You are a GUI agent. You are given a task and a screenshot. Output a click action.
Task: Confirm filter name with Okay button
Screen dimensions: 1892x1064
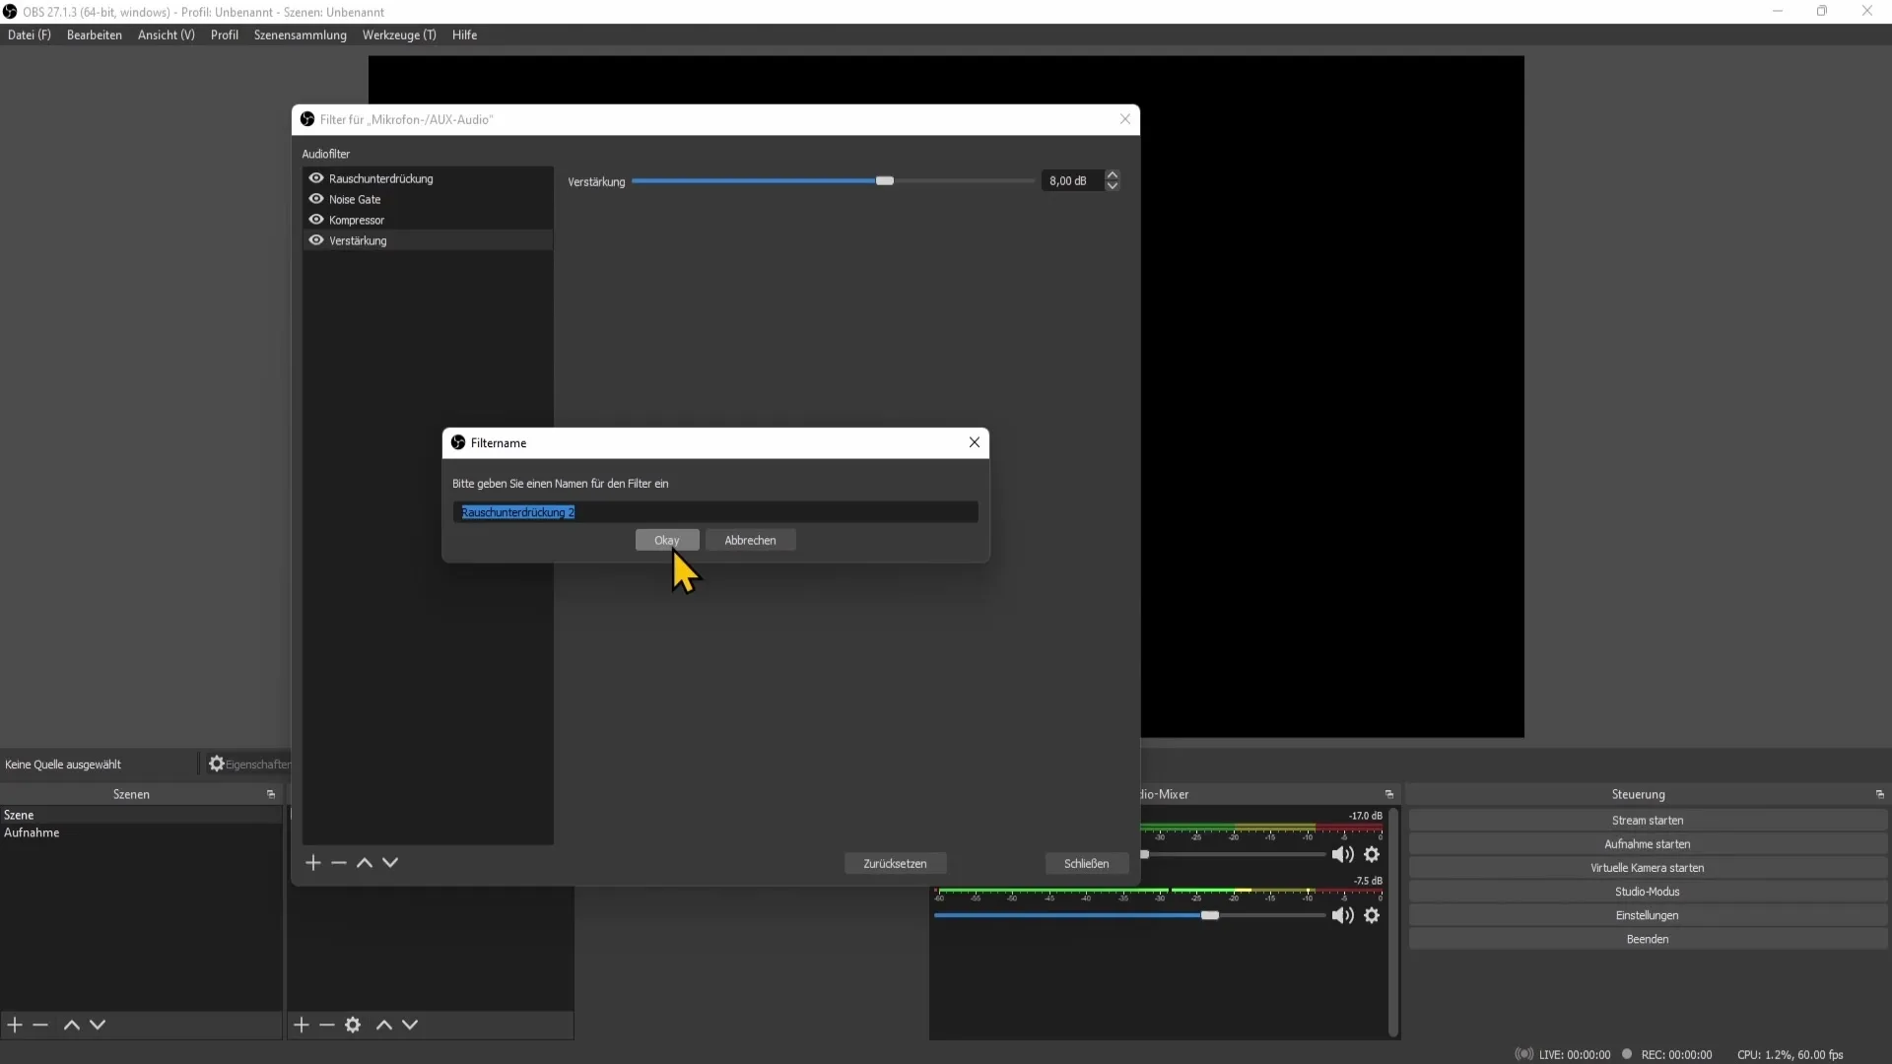coord(667,540)
